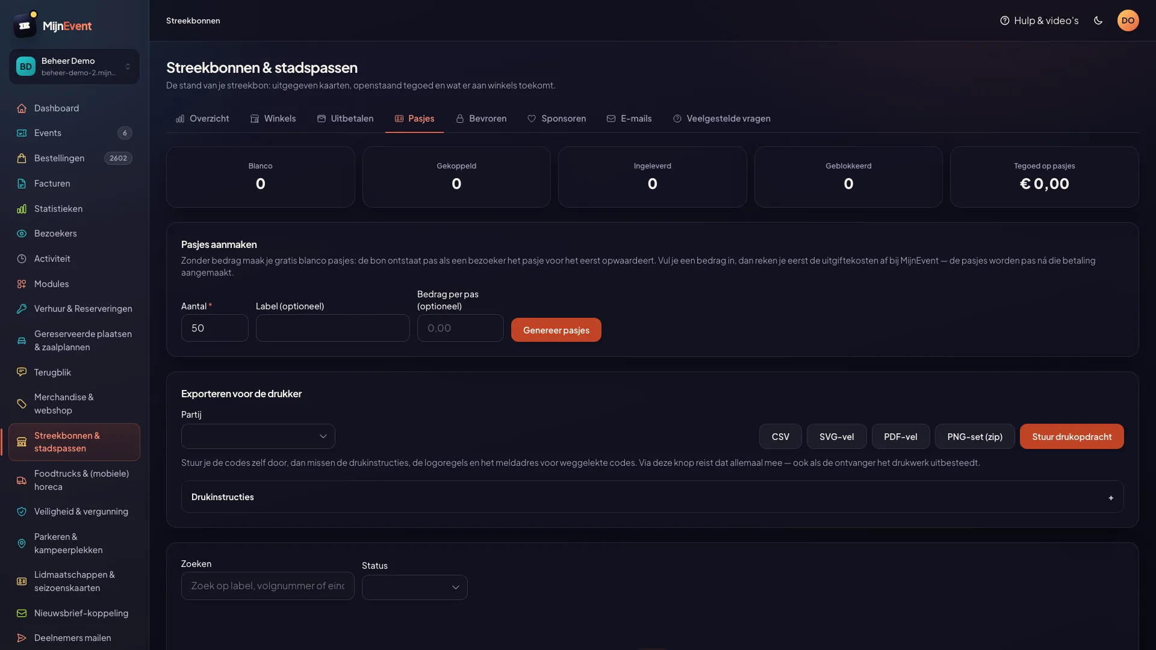Open the DO user avatar menu
The width and height of the screenshot is (1156, 650).
1128,20
